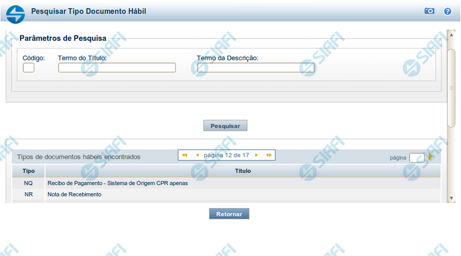
Task: Open the help question mark icon
Action: (447, 11)
